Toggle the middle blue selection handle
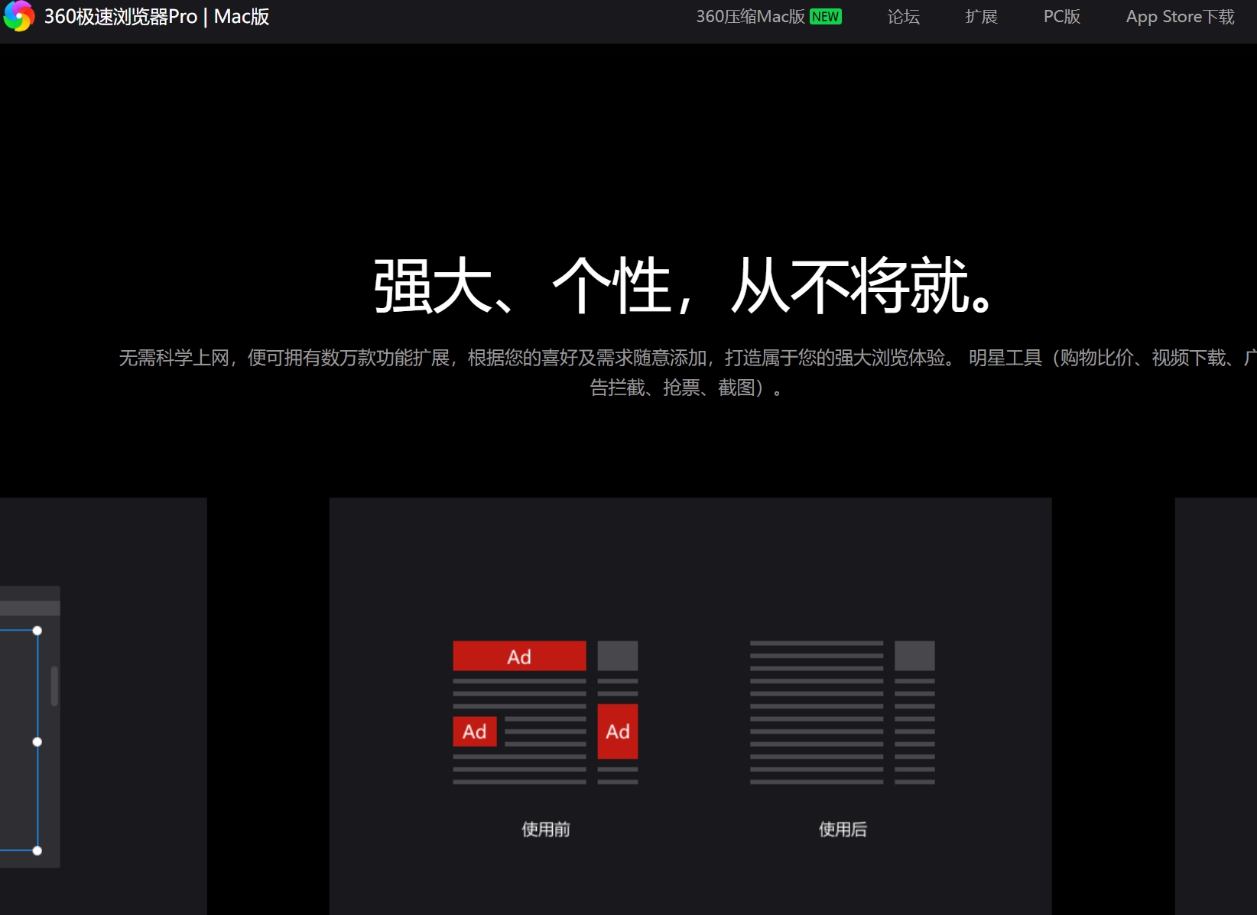This screenshot has height=915, width=1257. coord(37,741)
